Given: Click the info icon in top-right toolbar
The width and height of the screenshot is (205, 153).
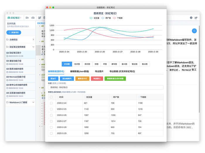Looking at the screenshot, I should coord(191,18).
